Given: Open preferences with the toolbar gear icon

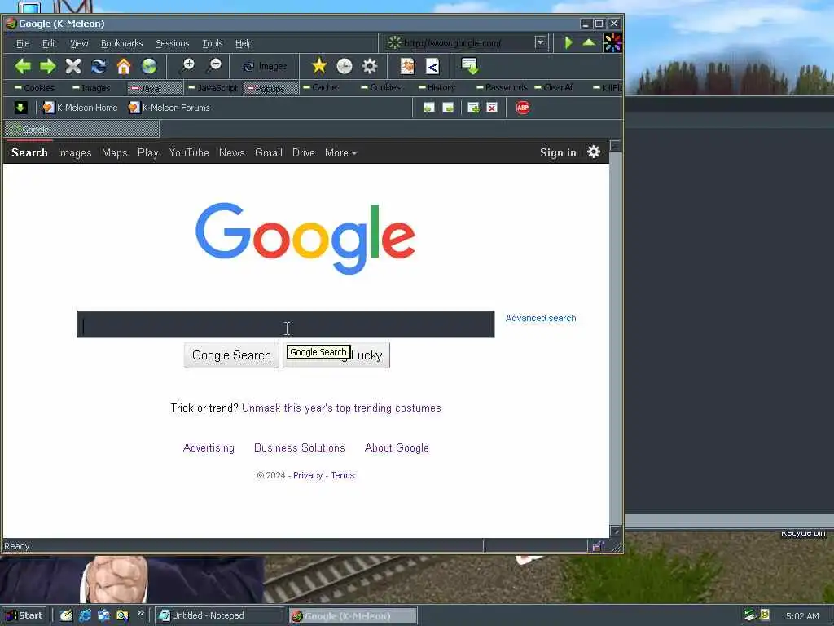Looking at the screenshot, I should 370,66.
